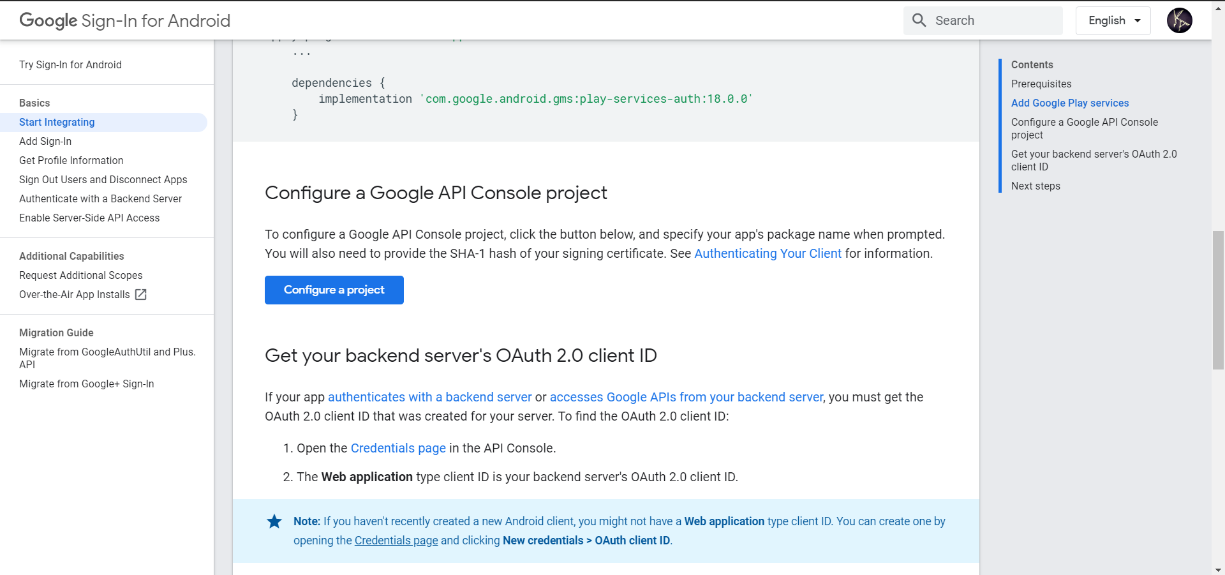Screen dimensions: 1225x575
Task: Open Try Sign-In for Android
Action: 70,64
